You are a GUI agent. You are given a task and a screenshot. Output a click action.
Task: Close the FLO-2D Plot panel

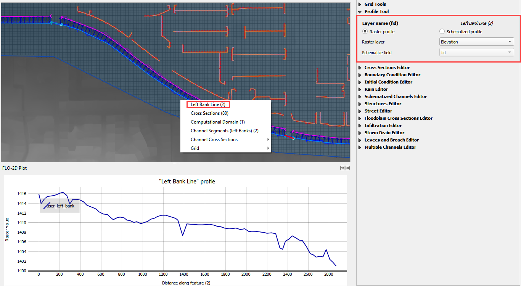click(347, 168)
